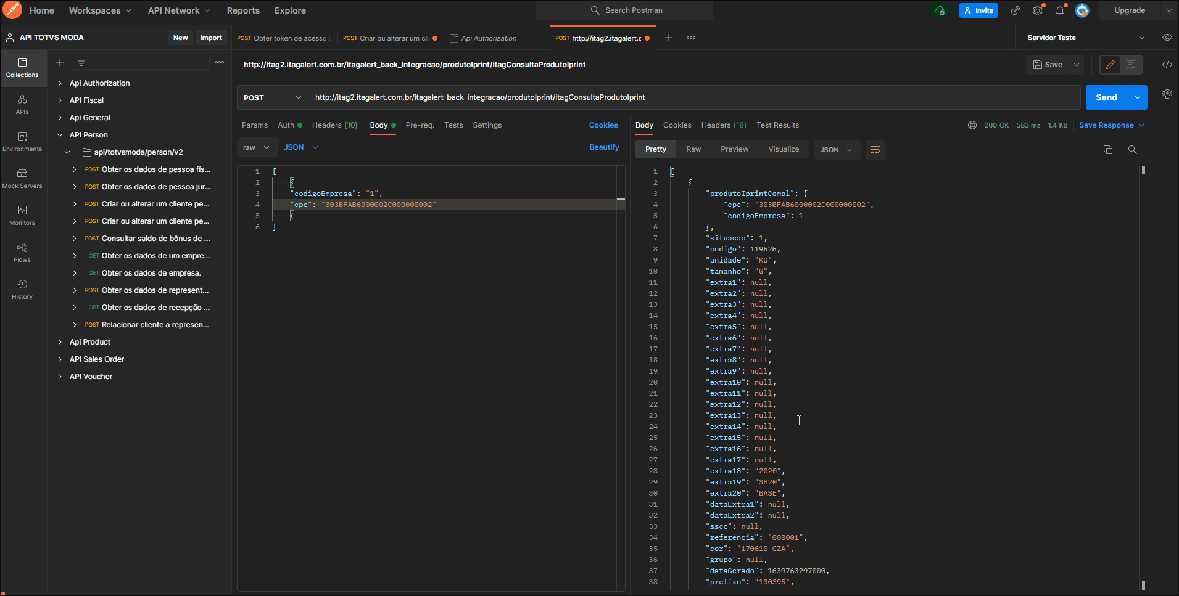The image size is (1179, 596).
Task: Switch to the comment mode icon
Action: tap(1131, 65)
